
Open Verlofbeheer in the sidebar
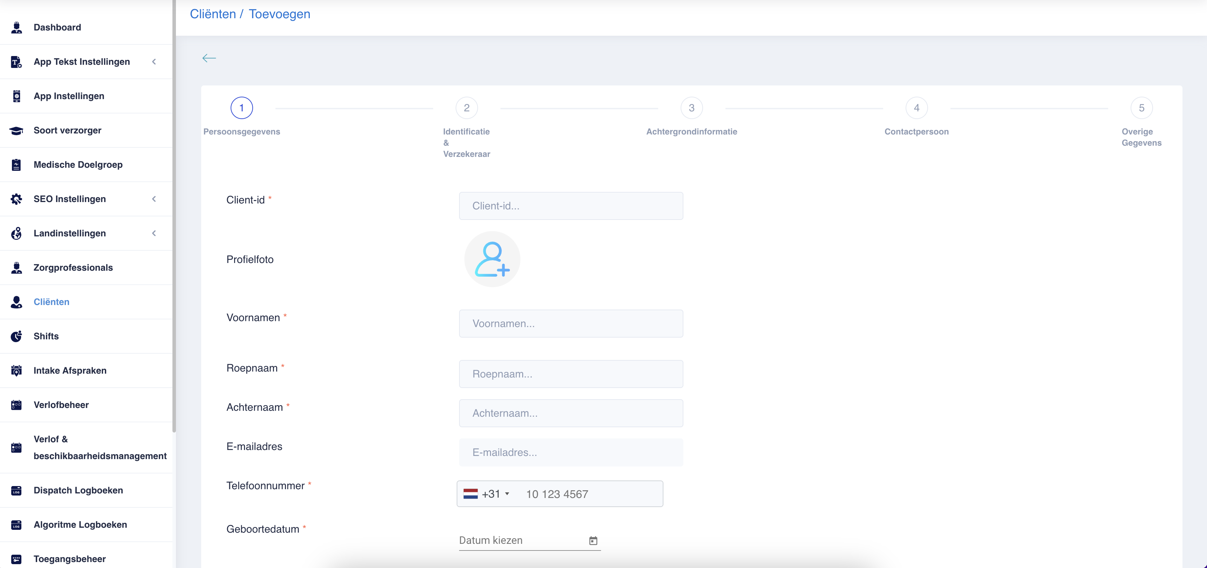pos(61,404)
